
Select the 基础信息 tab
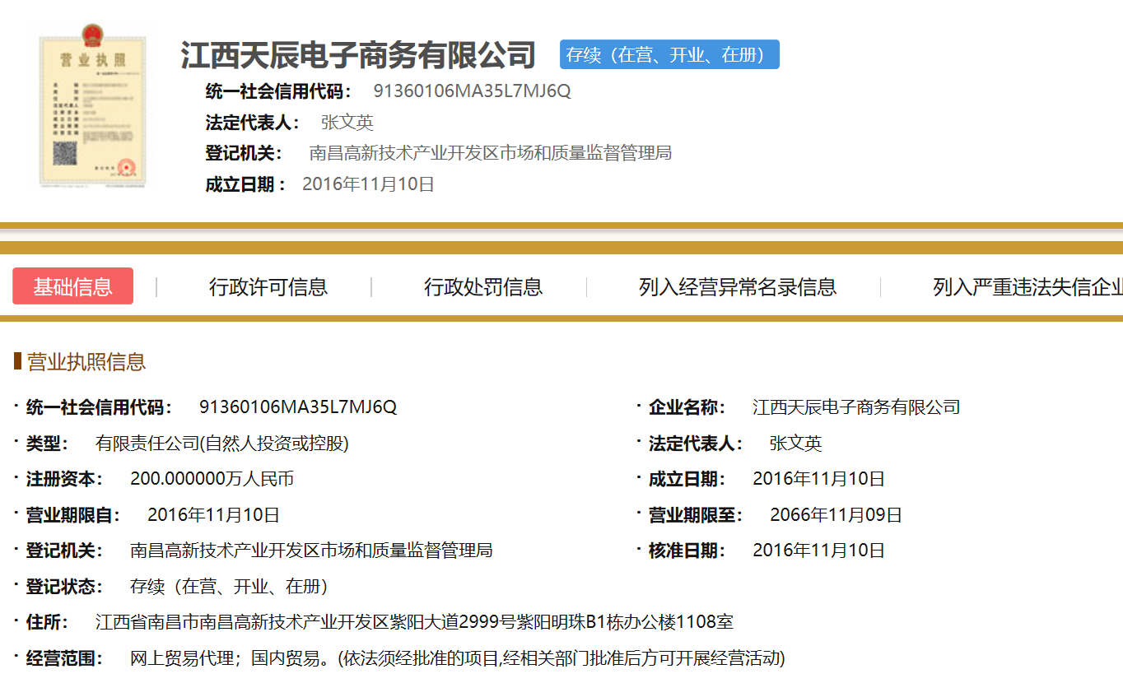pyautogui.click(x=72, y=286)
